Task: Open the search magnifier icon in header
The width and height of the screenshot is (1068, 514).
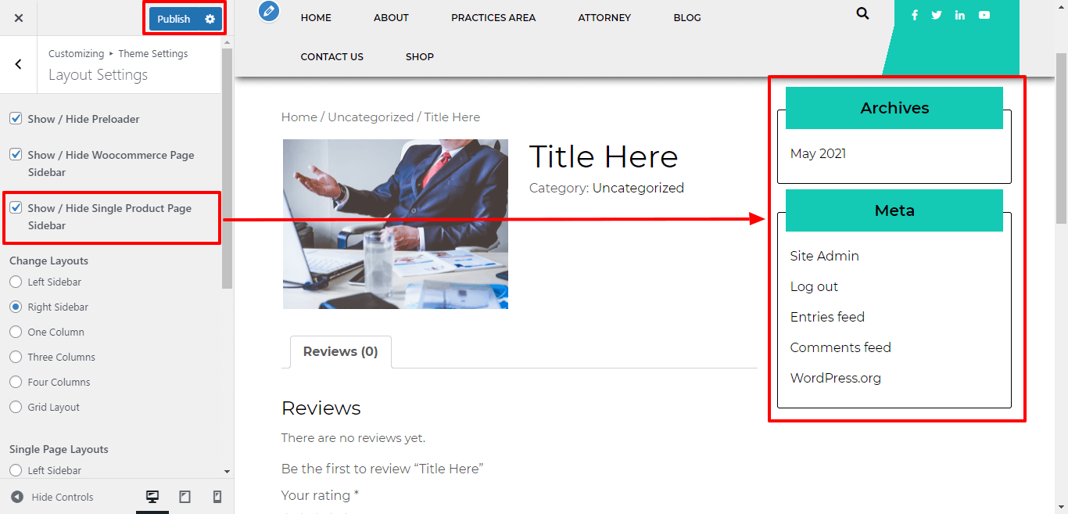Action: click(x=862, y=13)
